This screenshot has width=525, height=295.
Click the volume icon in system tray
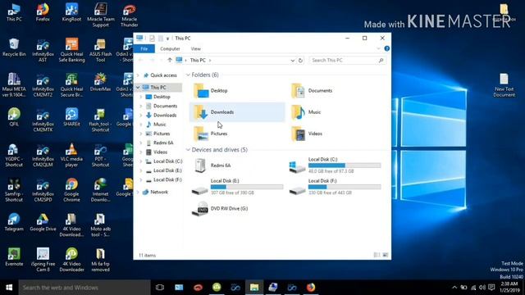coord(482,288)
